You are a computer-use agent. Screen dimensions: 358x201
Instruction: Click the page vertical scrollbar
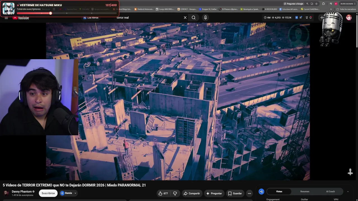coord(357,31)
